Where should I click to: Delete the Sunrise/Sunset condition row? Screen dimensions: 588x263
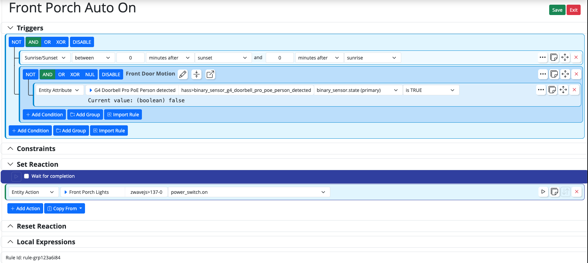click(576, 57)
